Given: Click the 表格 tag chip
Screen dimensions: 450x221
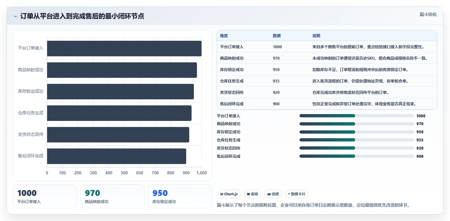Looking at the screenshot, I should (x=252, y=194).
